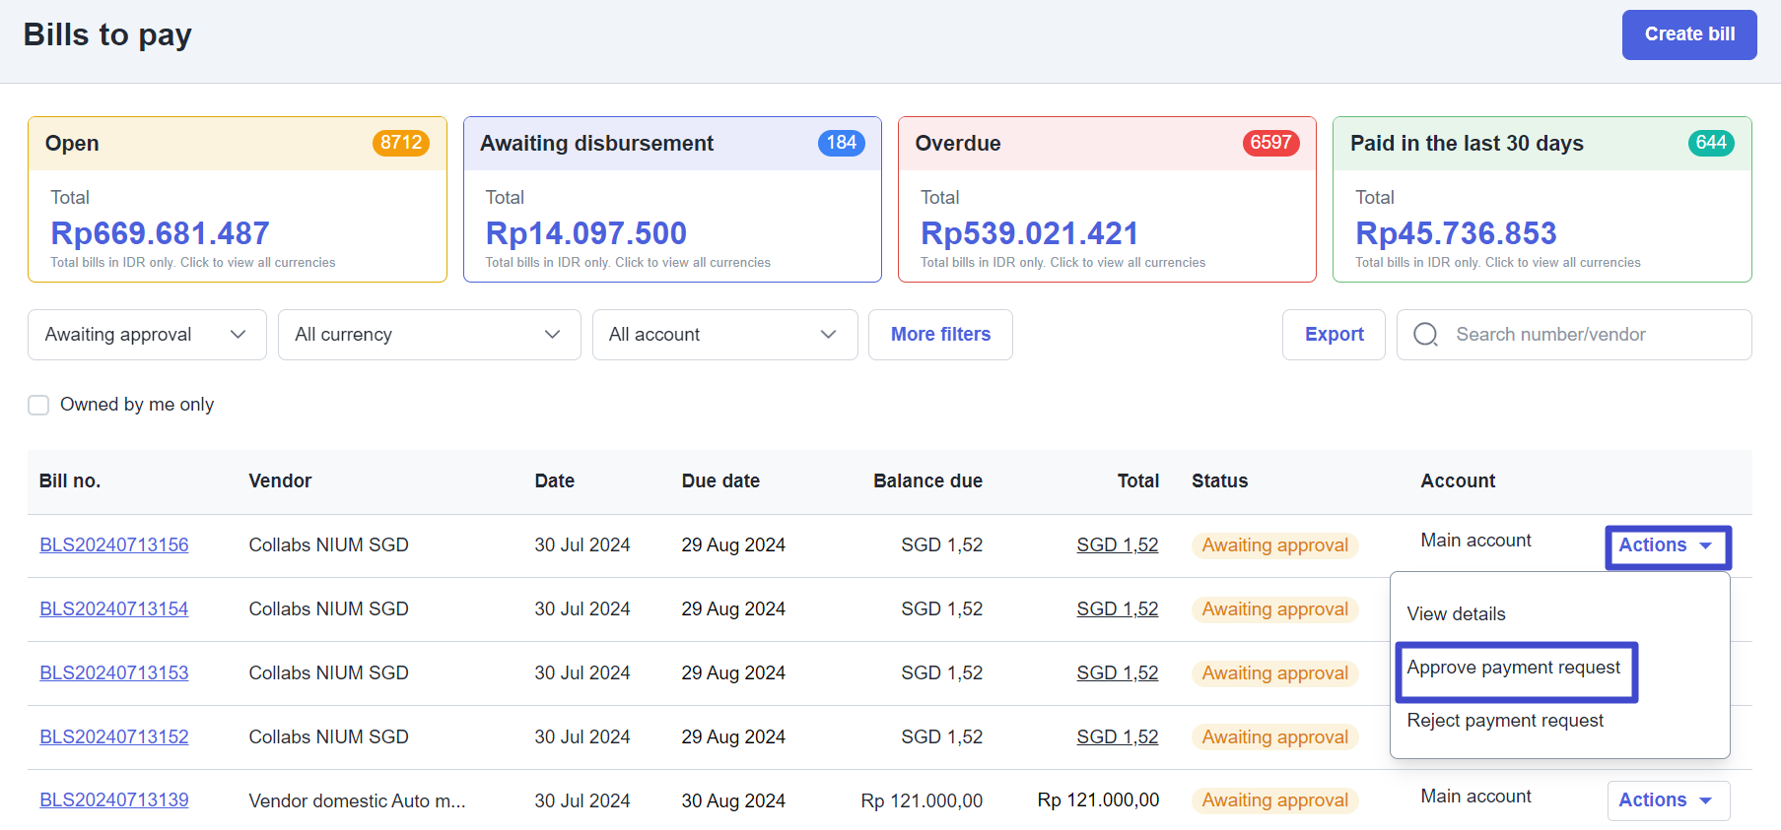
Task: Select Reject payment request in the menu
Action: (x=1505, y=721)
